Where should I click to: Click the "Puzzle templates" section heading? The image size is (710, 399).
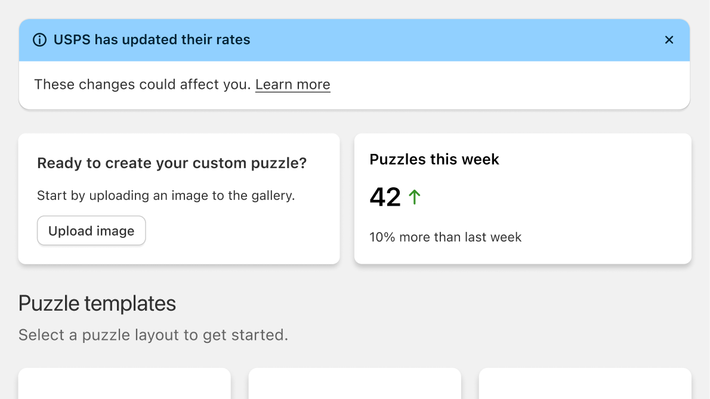[97, 304]
